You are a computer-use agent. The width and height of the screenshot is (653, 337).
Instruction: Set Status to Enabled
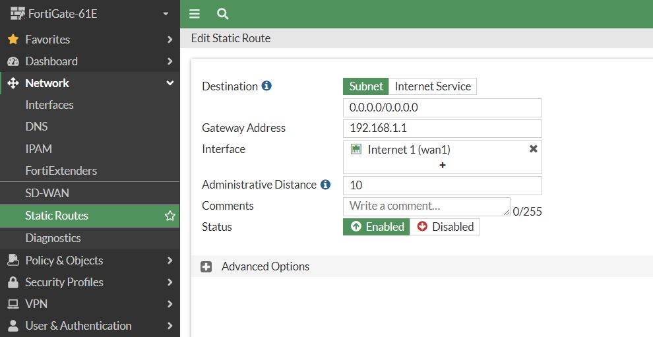(x=377, y=227)
